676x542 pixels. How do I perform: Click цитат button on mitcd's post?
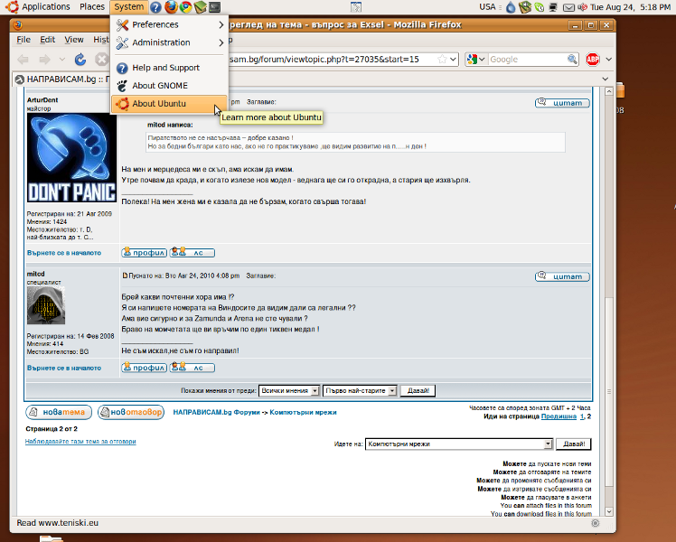click(x=562, y=276)
